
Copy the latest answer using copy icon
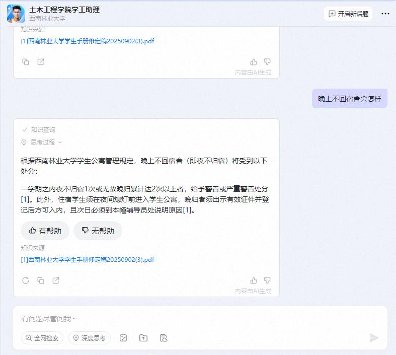point(41,280)
